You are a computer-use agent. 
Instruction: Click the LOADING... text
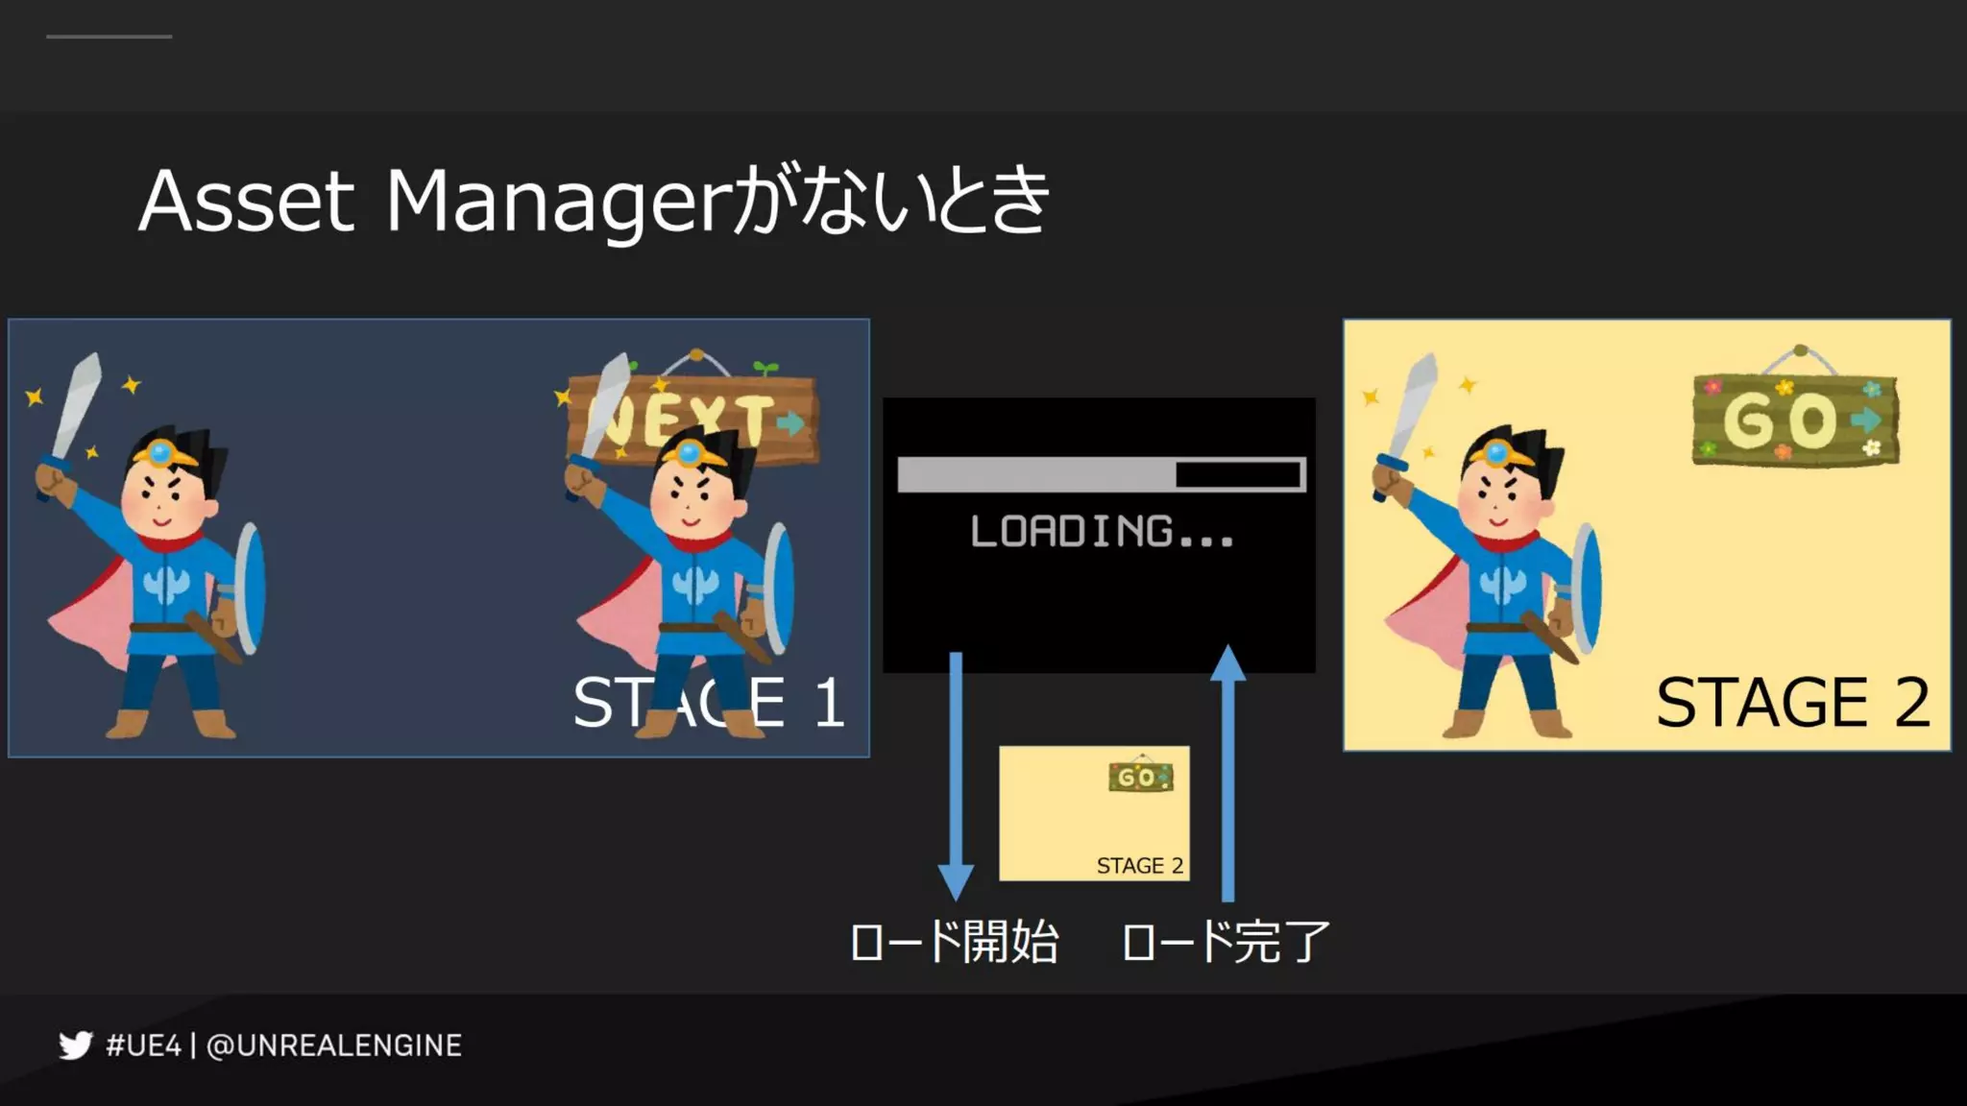1101,531
